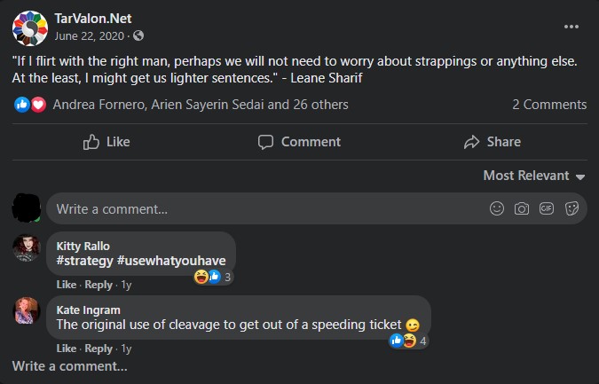Viewport: 599px width, 384px height.
Task: View reactions on Kitty Rallo's comment
Action: tap(213, 277)
